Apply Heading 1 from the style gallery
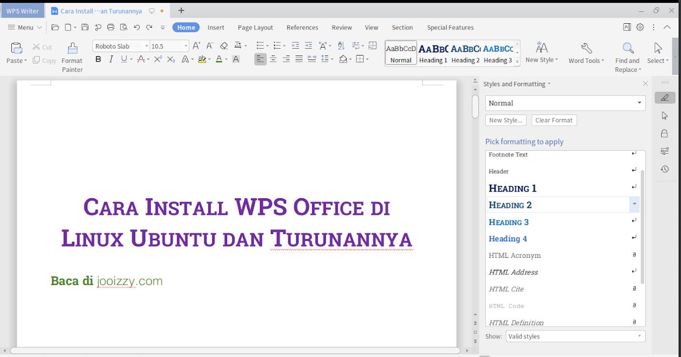681x357 pixels. [x=434, y=53]
